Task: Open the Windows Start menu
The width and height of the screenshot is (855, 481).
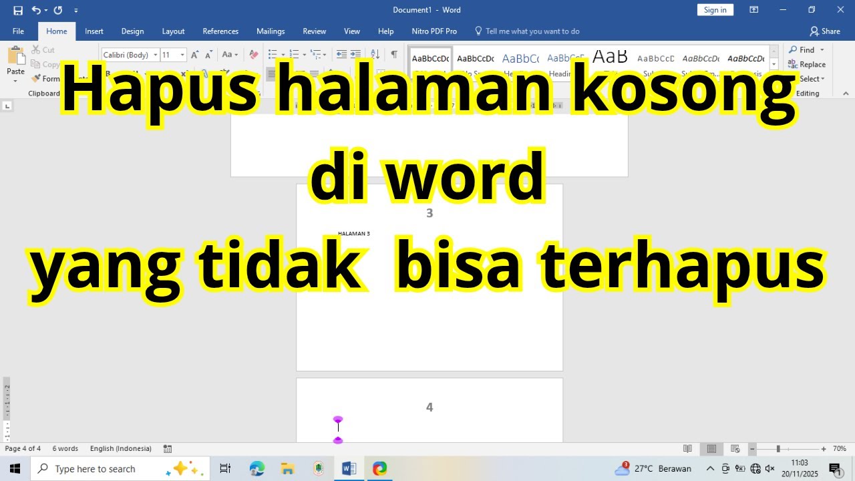Action: click(15, 468)
